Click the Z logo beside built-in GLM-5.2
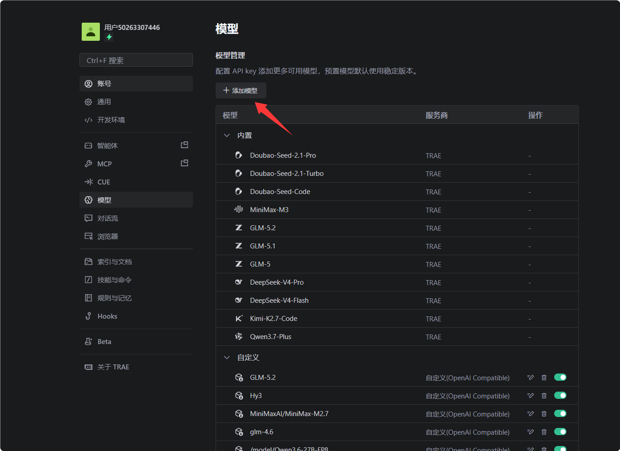 [x=239, y=228]
